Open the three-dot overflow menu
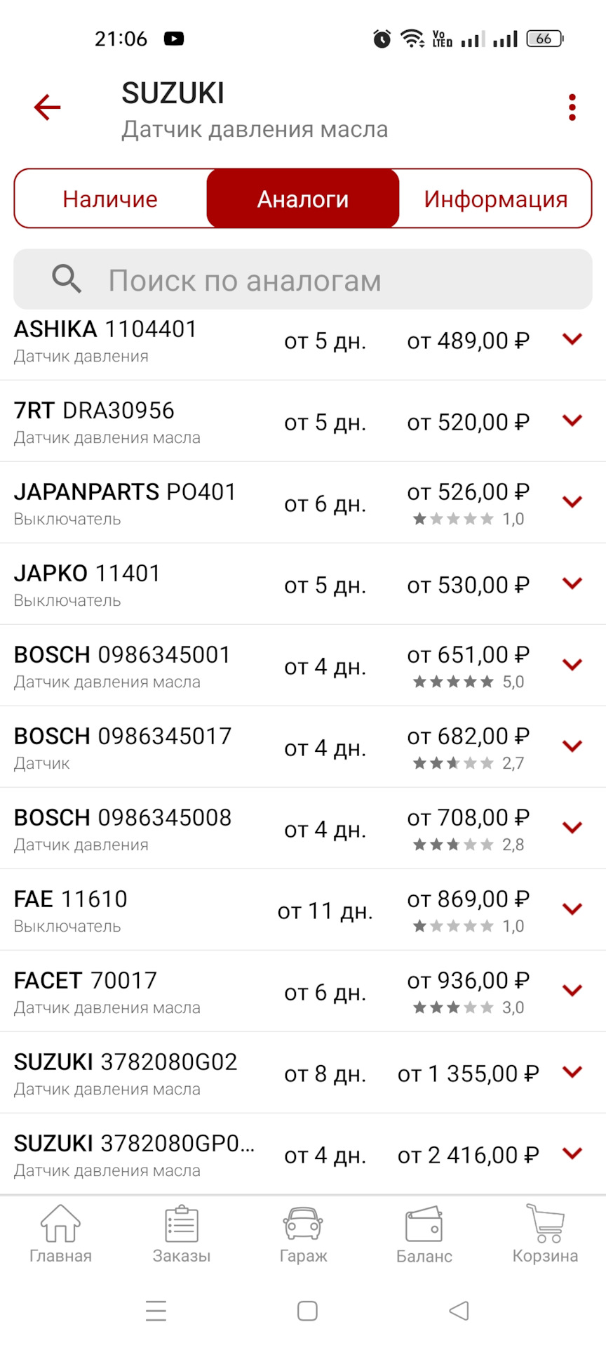The width and height of the screenshot is (606, 1348). pyautogui.click(x=572, y=107)
